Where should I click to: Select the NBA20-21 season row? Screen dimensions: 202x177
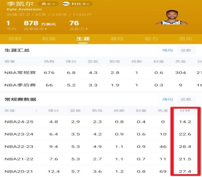pos(101,171)
